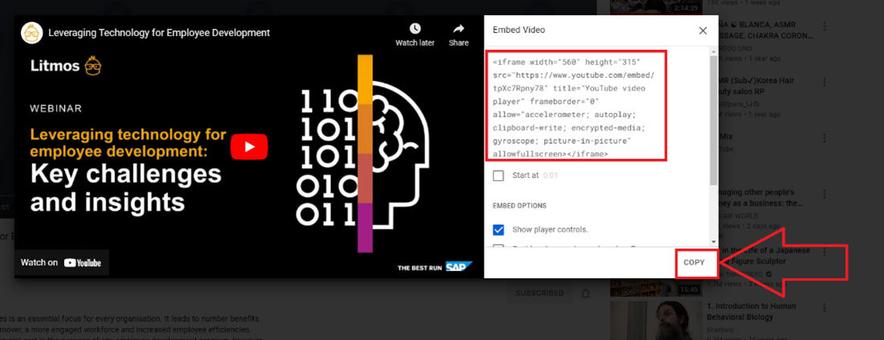Image resolution: width=884 pixels, height=340 pixels.
Task: Open the 'other people's money as a business' video
Action: [x=759, y=197]
